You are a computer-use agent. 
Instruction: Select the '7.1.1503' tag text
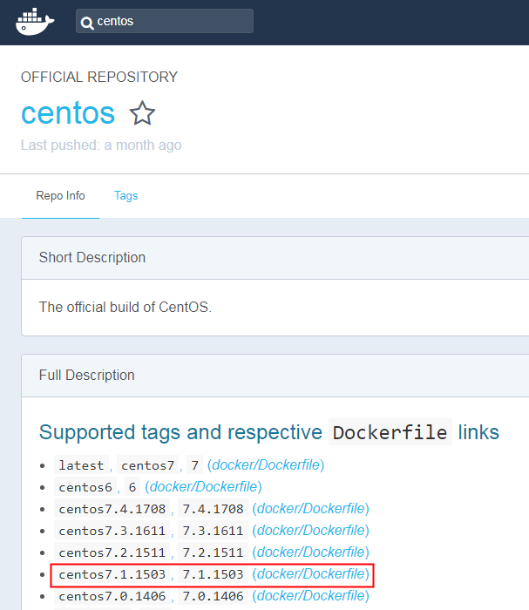[213, 574]
